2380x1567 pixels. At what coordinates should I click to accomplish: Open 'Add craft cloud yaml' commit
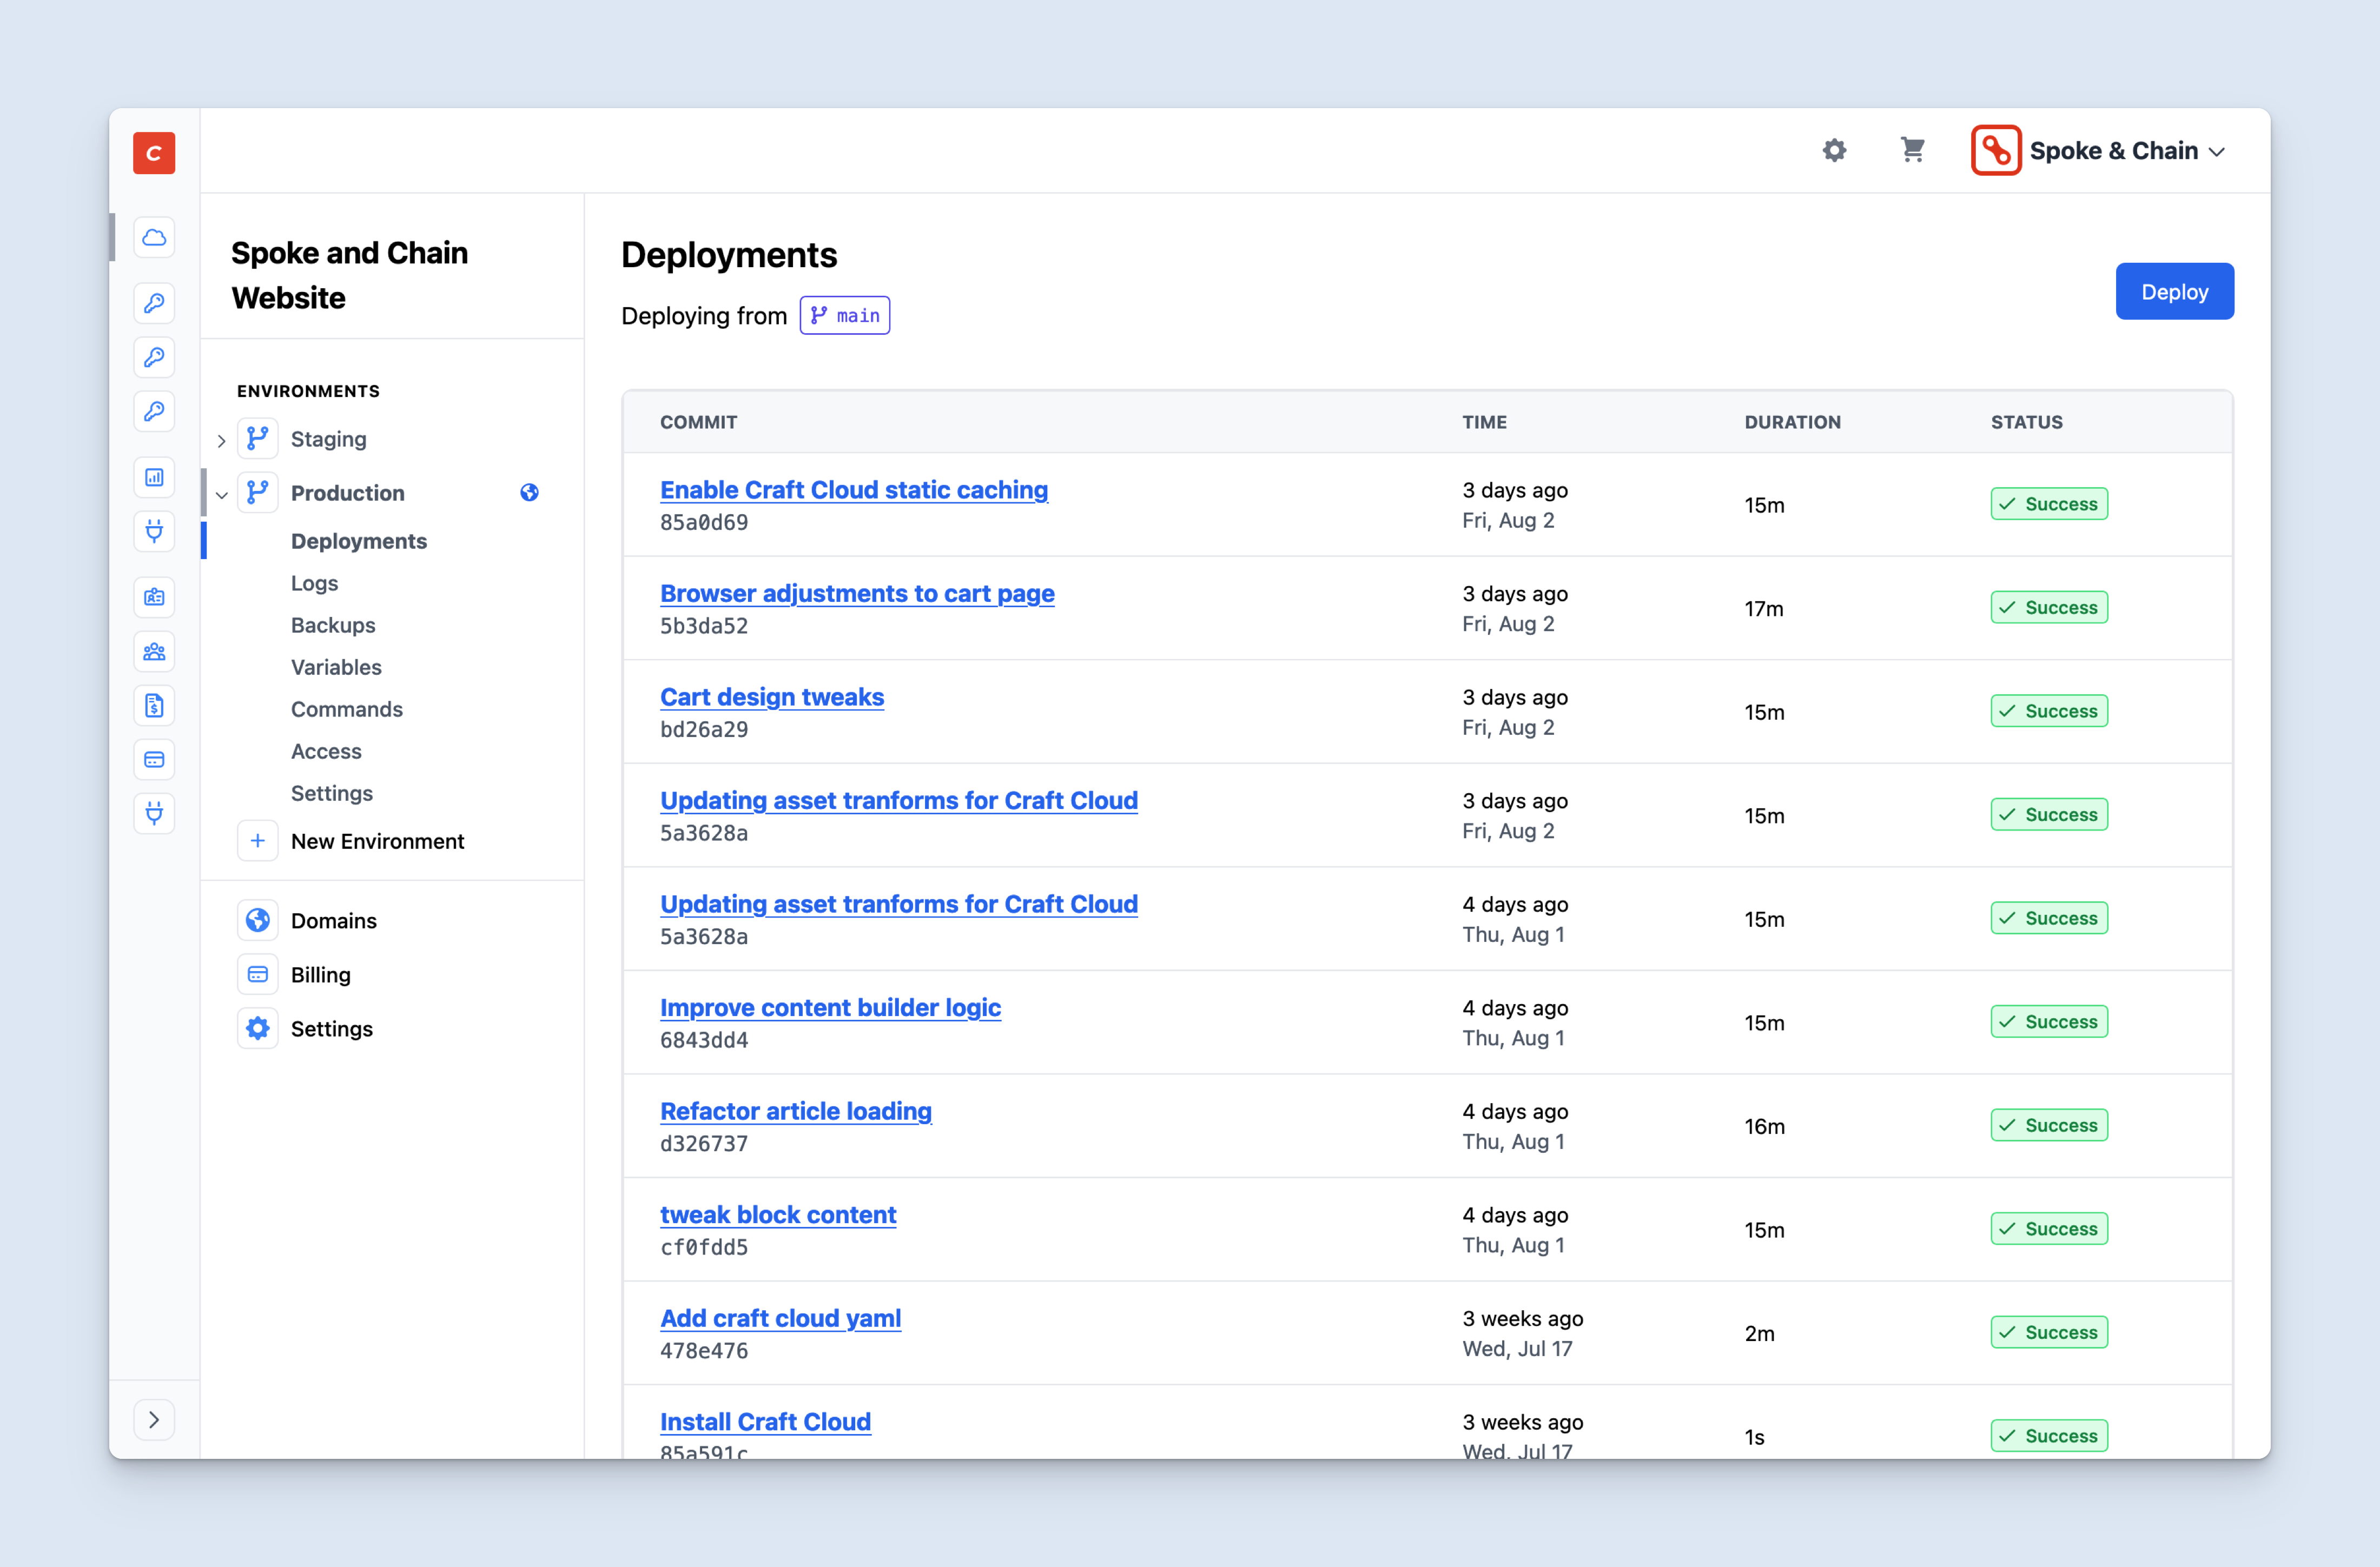pyautogui.click(x=780, y=1318)
